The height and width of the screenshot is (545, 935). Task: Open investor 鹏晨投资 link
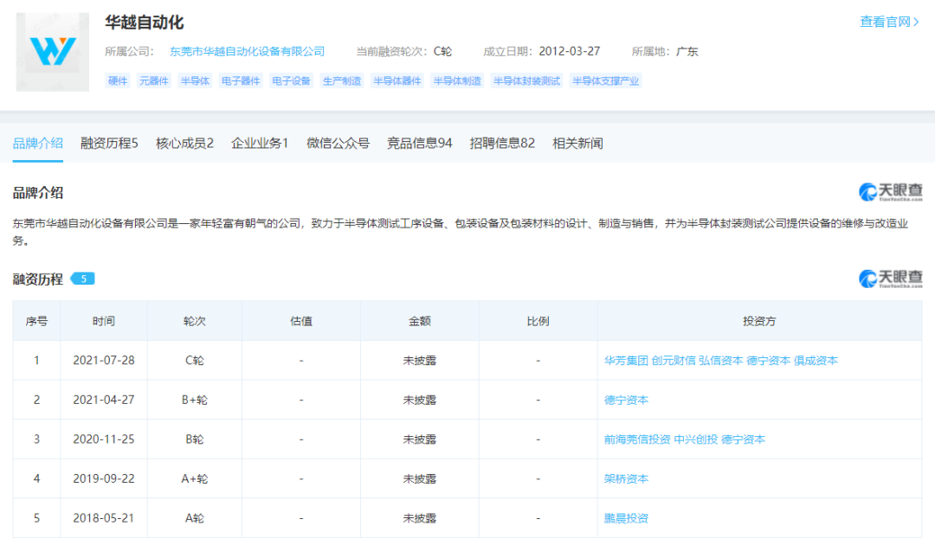pyautogui.click(x=626, y=518)
